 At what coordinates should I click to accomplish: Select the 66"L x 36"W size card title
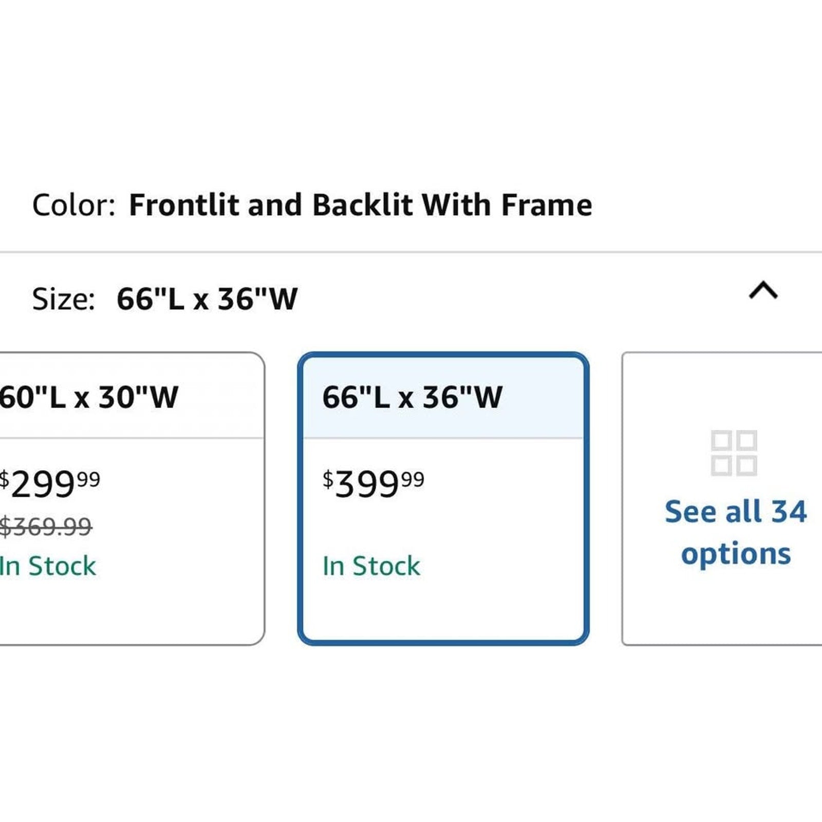click(x=412, y=397)
